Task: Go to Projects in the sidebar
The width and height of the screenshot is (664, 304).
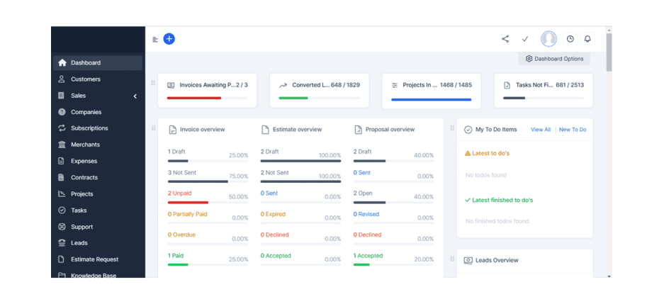Action: tap(81, 194)
